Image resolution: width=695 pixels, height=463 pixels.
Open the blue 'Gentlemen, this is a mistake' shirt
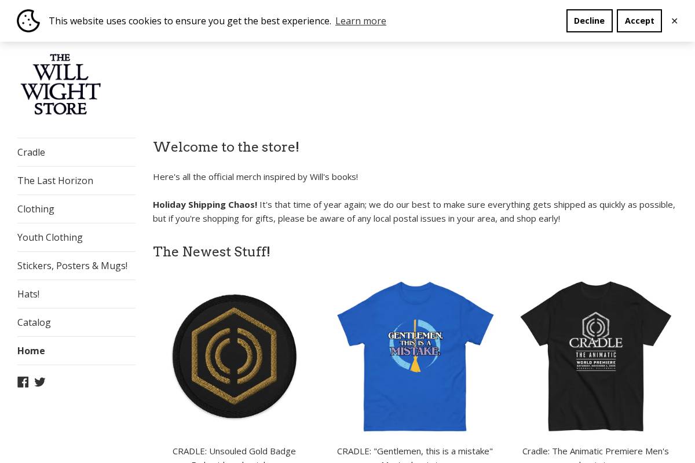[x=415, y=357]
